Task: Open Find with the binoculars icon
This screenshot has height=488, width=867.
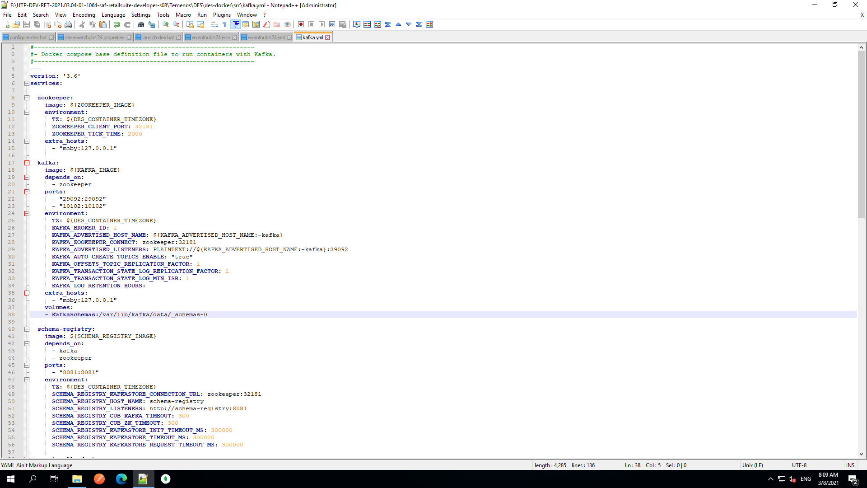Action: tap(141, 24)
